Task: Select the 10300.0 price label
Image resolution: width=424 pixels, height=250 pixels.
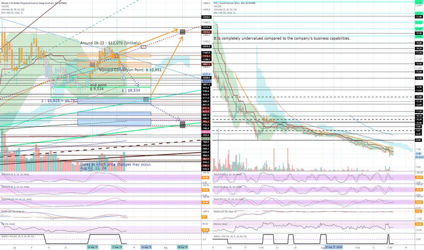Action: (206, 78)
